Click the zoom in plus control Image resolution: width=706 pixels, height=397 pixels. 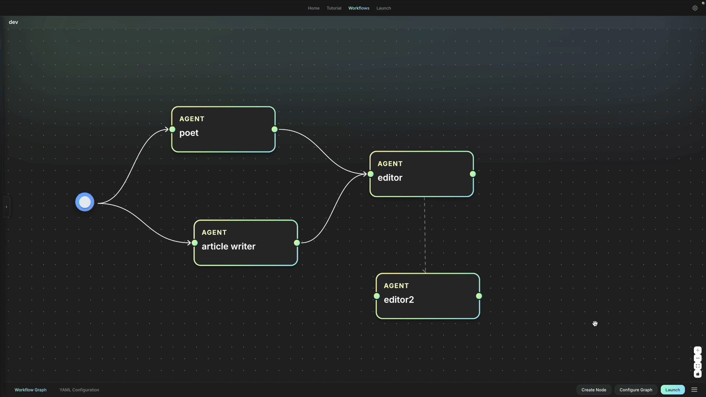click(698, 350)
